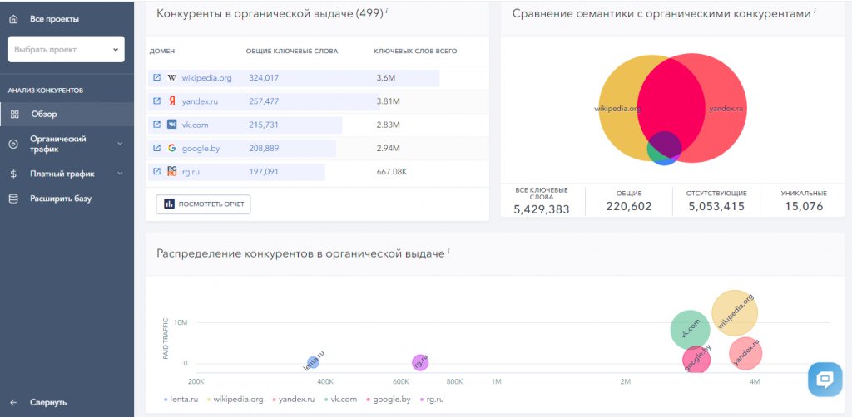852x417 pixels.
Task: Open external link icon for yandex.ru row
Action: coord(156,101)
